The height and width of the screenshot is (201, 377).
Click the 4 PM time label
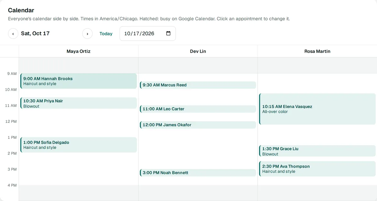click(x=12, y=185)
